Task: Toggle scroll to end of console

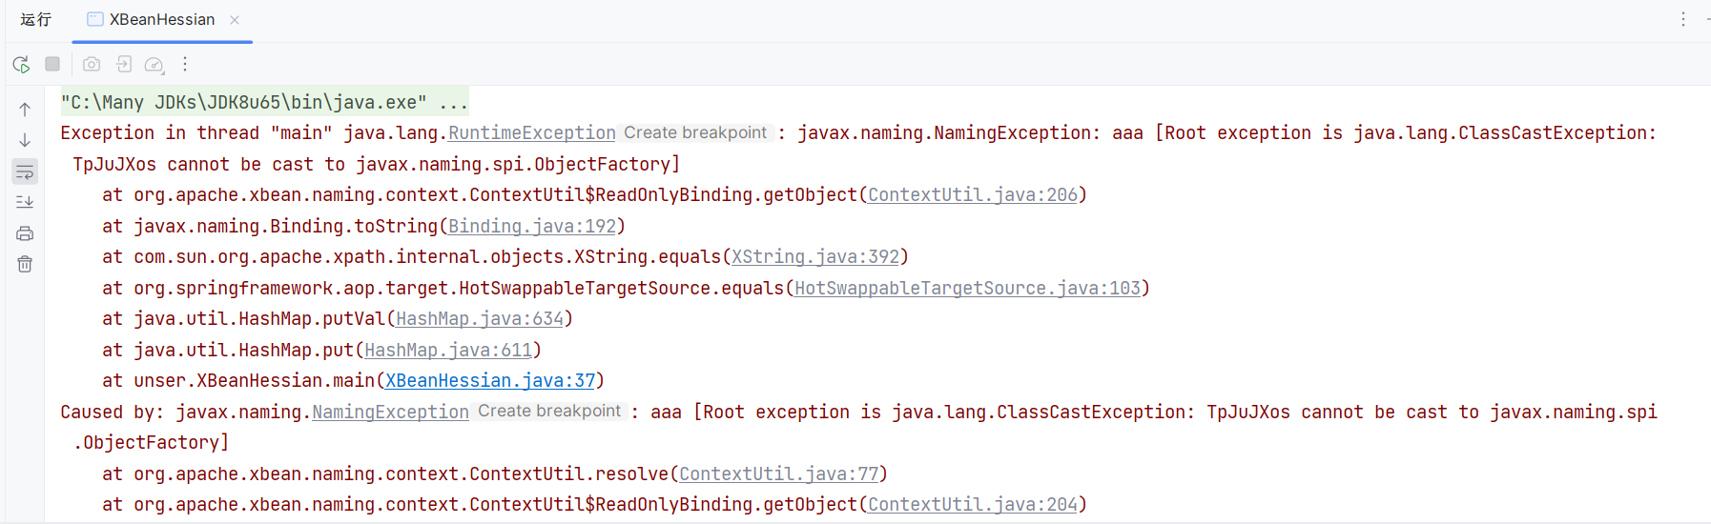Action: point(25,202)
